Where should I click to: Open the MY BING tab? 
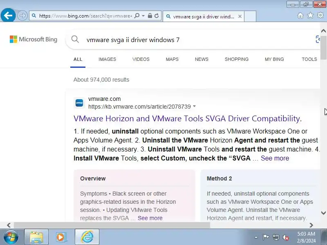click(274, 59)
